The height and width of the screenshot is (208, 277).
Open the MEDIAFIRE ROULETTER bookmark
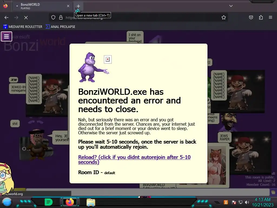pyautogui.click(x=23, y=27)
